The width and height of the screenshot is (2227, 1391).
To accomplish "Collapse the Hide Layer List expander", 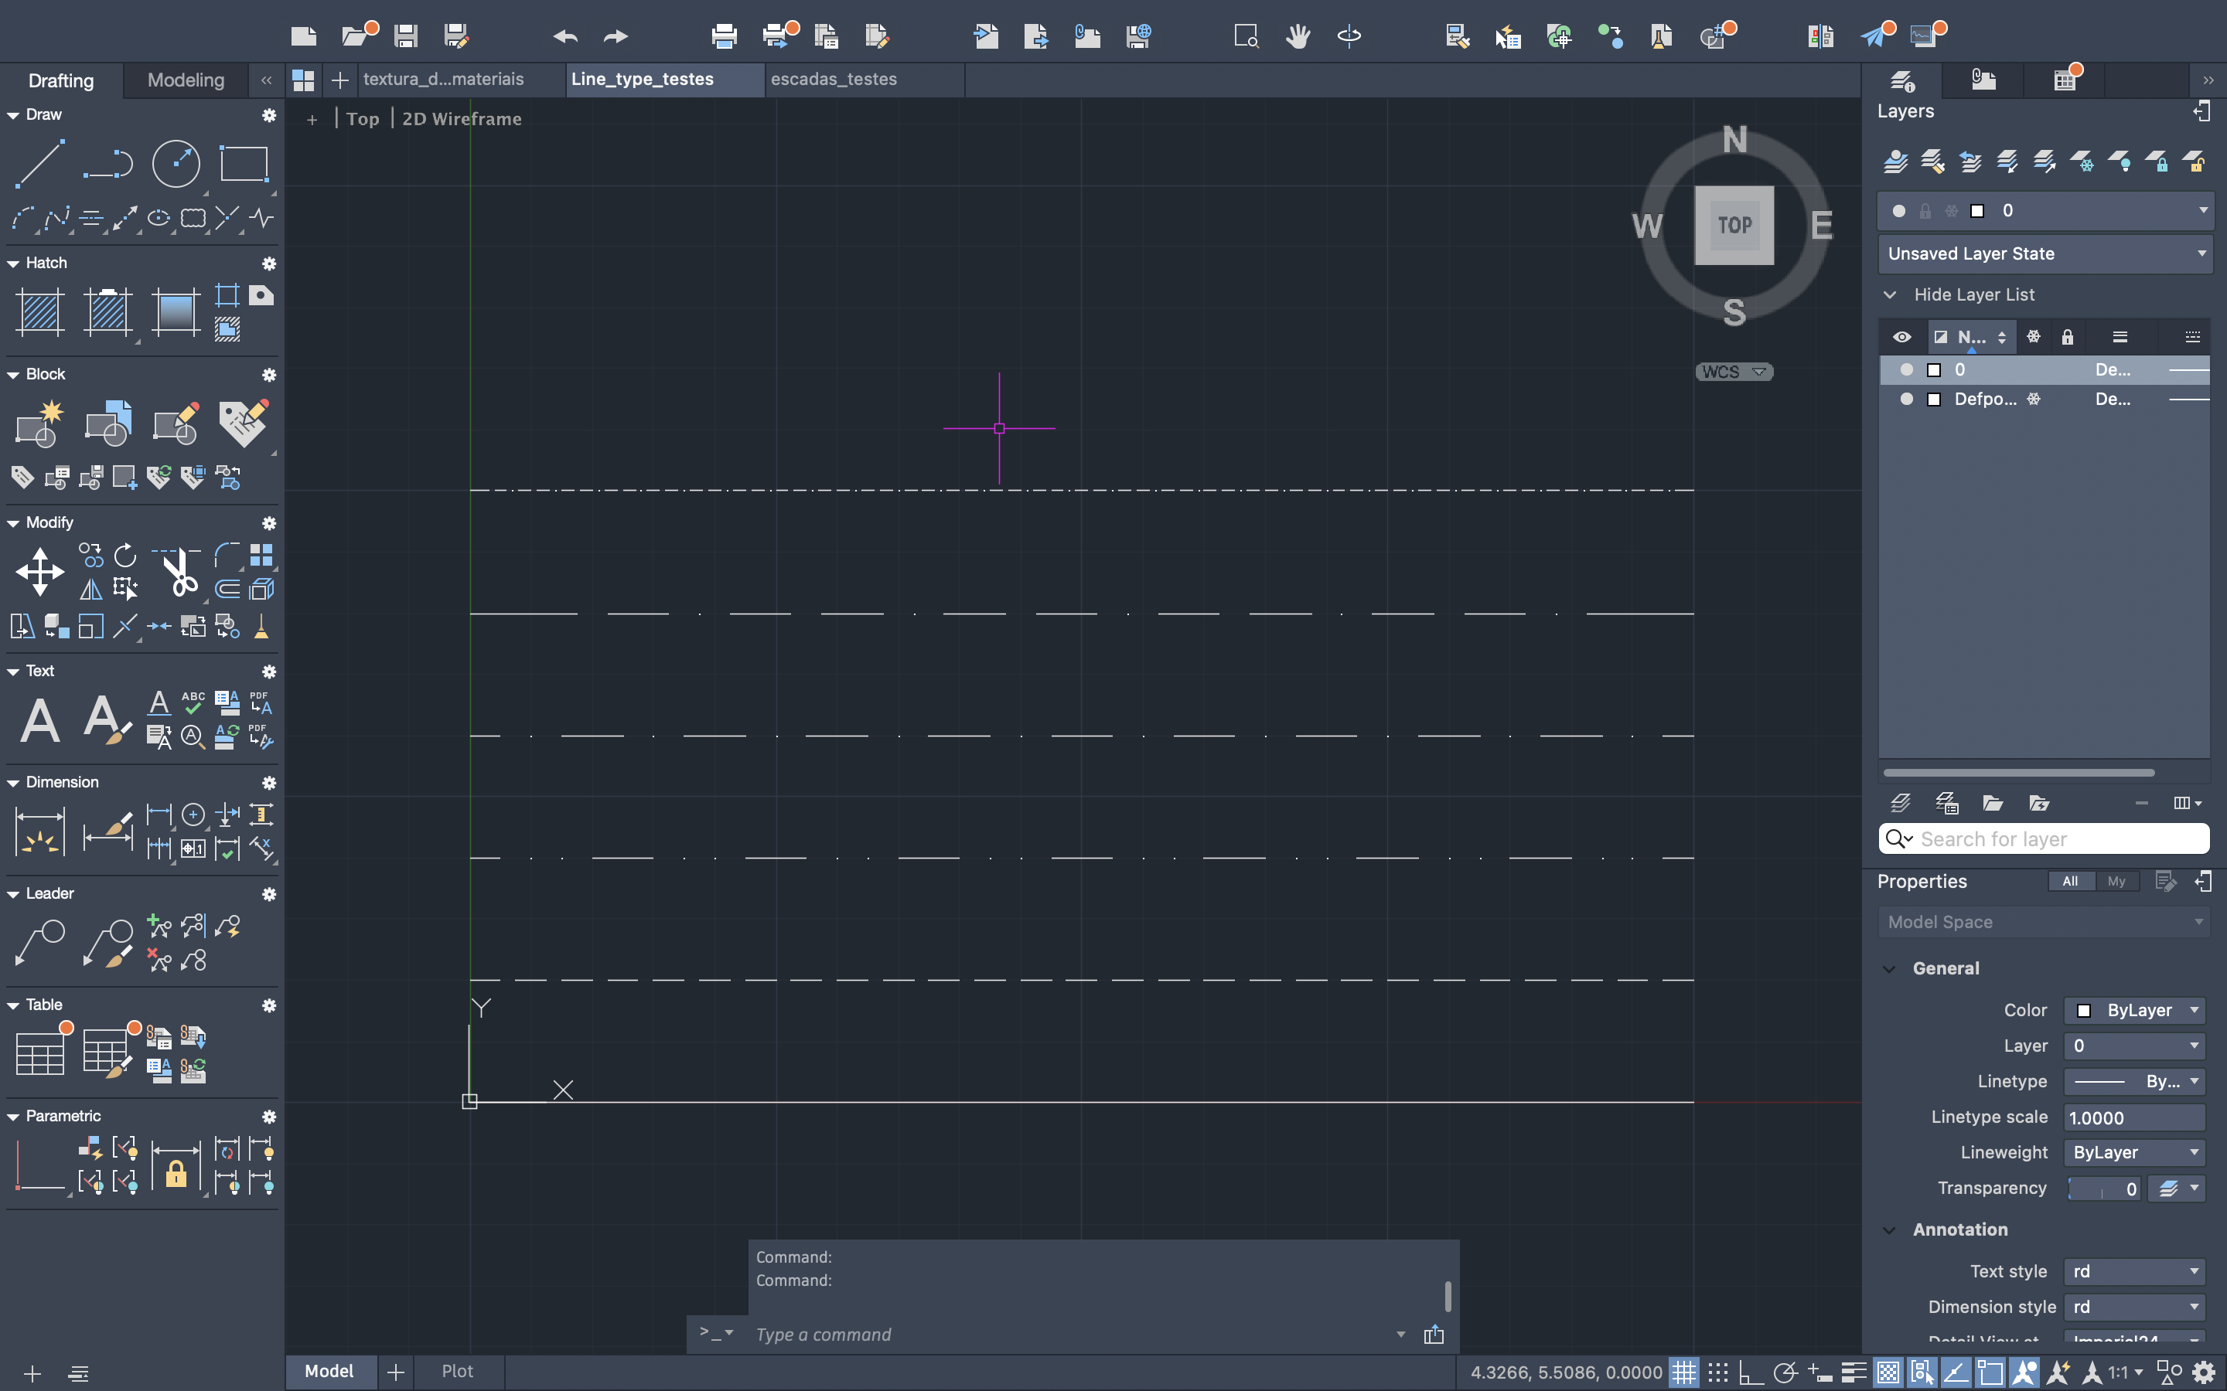I will [1890, 295].
